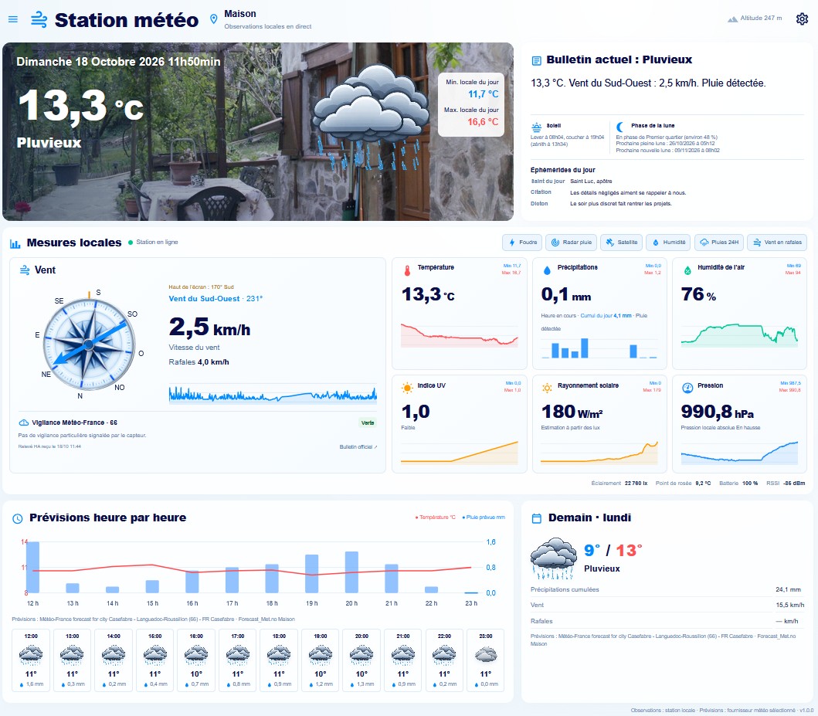
Task: Open the Foudre lightning view
Action: 522,243
